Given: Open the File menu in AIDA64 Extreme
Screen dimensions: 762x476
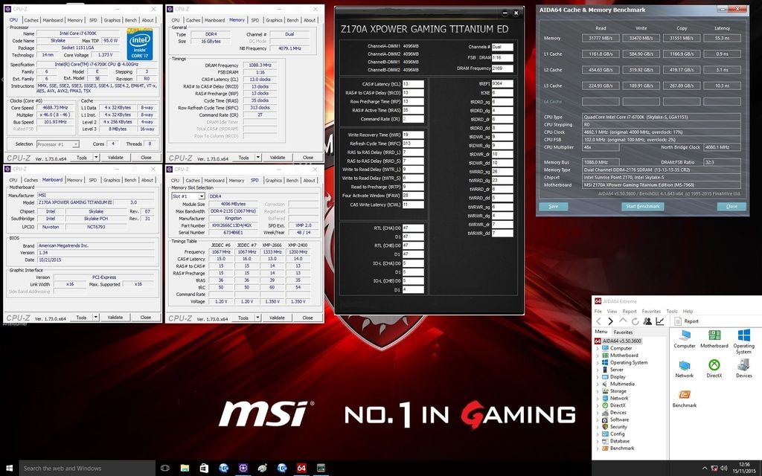Looking at the screenshot, I should [598, 312].
